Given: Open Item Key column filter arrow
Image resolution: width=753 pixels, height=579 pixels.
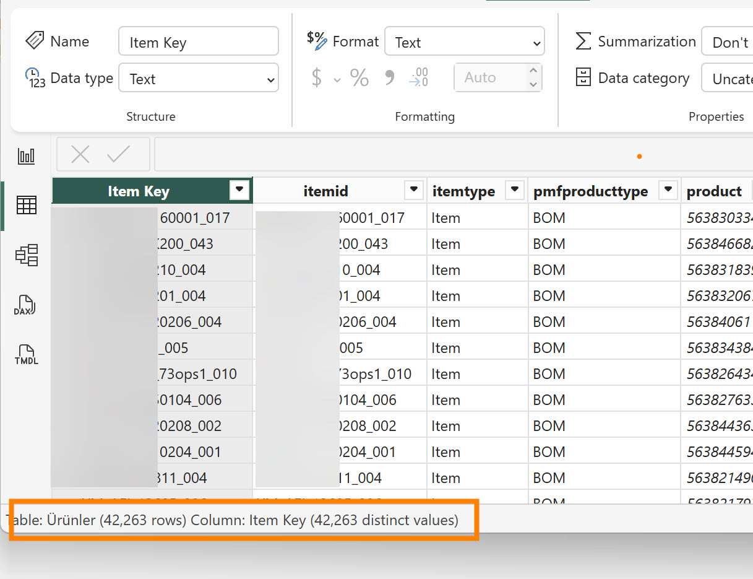Looking at the screenshot, I should (239, 191).
